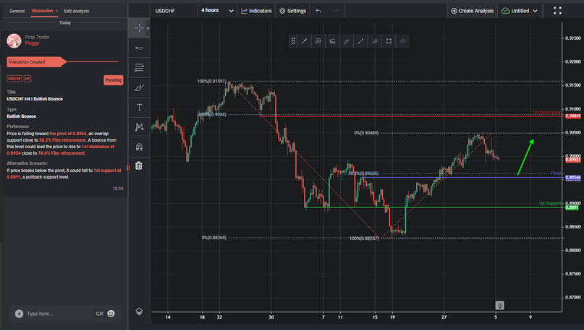Click the 0%(0.88269) Fibonacci label
Screen dimensions: 584x331
(x=213, y=238)
